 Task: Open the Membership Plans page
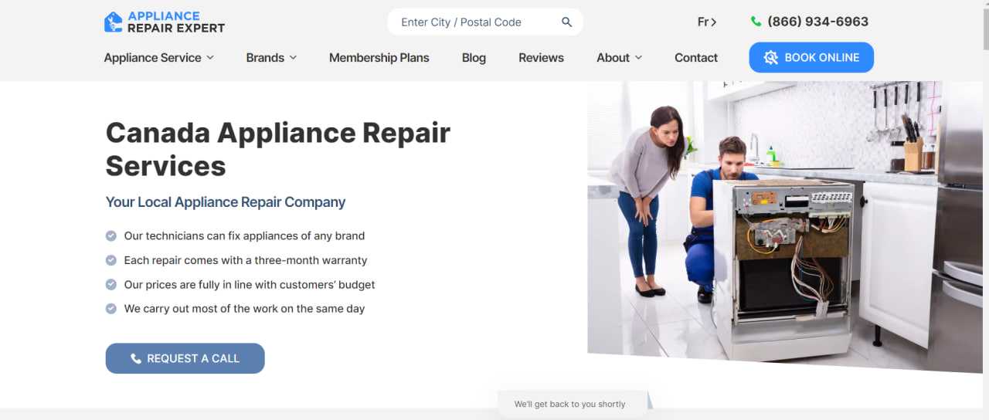point(379,58)
